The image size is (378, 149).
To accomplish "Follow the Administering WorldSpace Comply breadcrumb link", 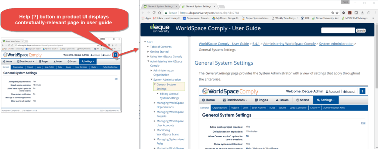I will coord(289,44).
